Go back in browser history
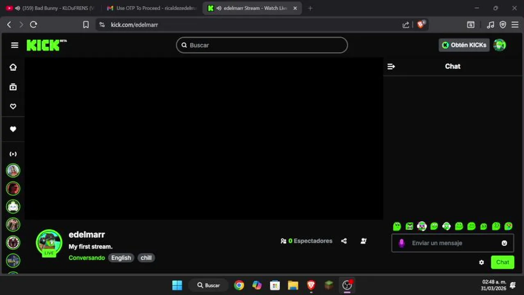Image resolution: width=524 pixels, height=295 pixels. coord(9,25)
